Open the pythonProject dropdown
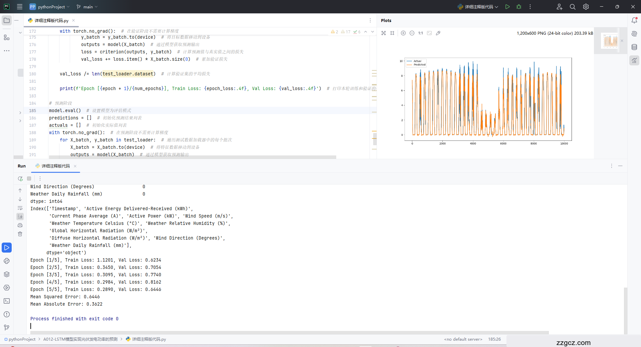The image size is (641, 347). [49, 7]
